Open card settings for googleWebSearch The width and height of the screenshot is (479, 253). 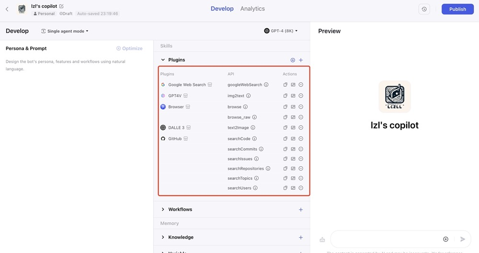293,85
